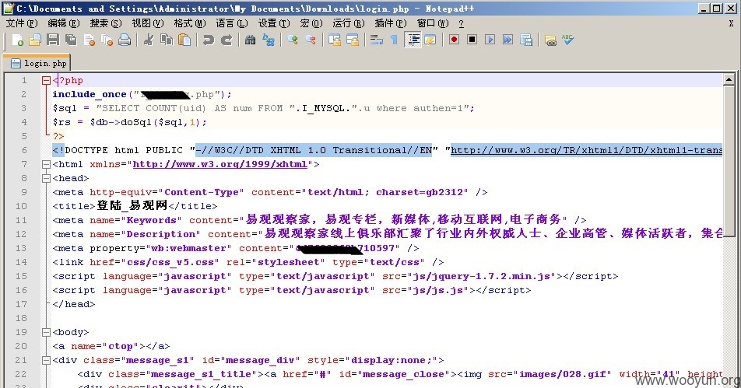Click the Save All icon
The image size is (741, 388).
[71, 40]
